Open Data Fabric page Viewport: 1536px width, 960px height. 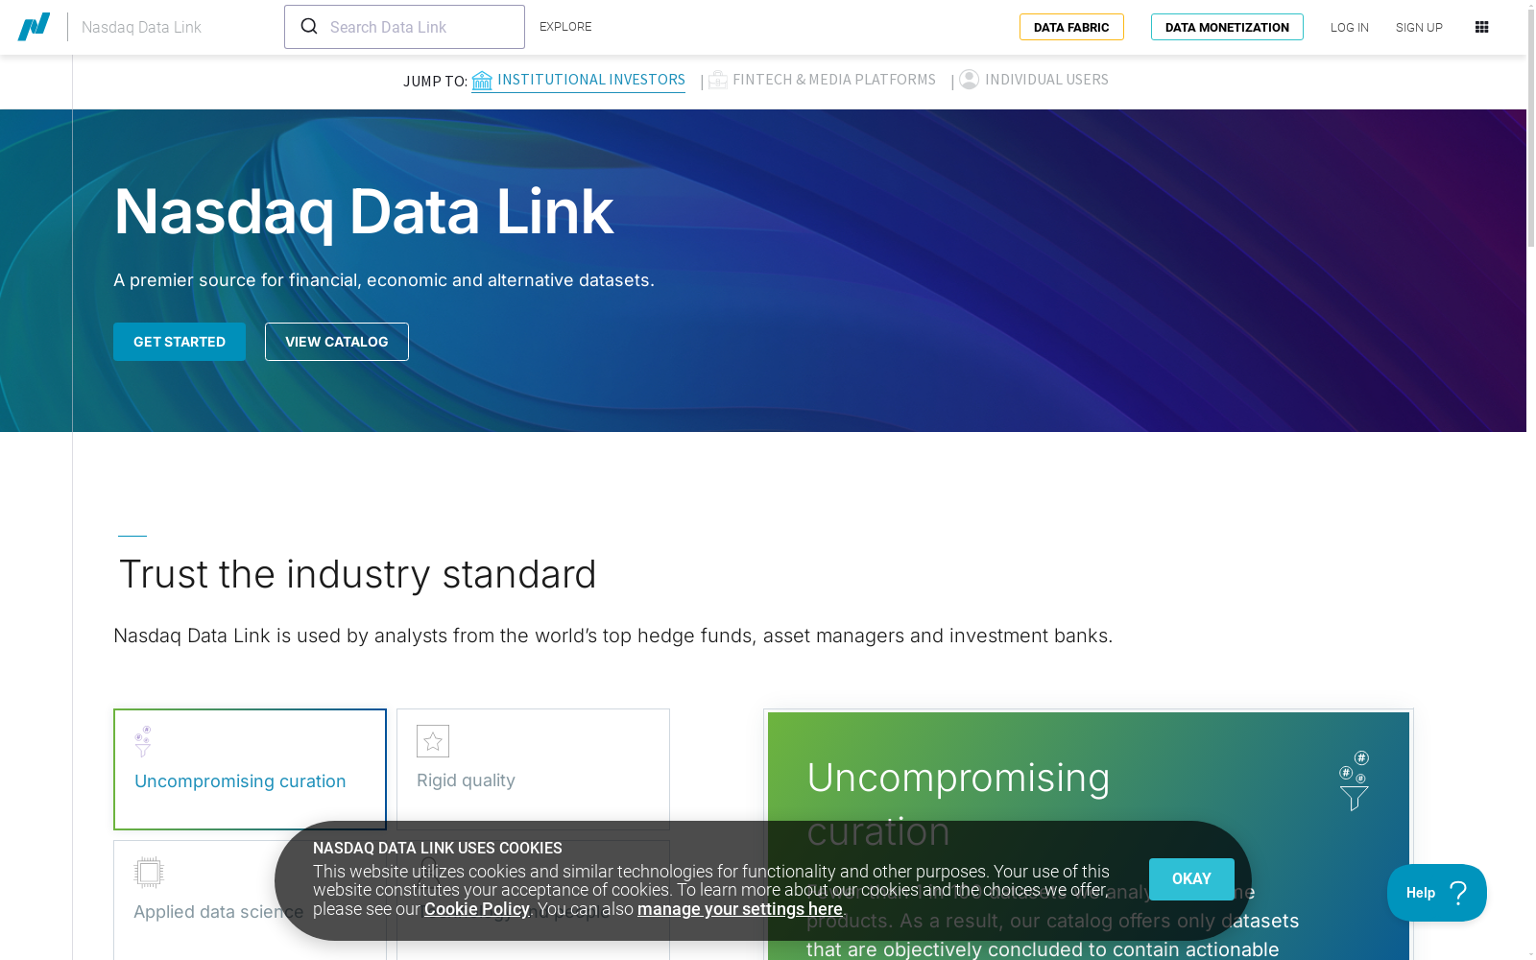[x=1071, y=27]
